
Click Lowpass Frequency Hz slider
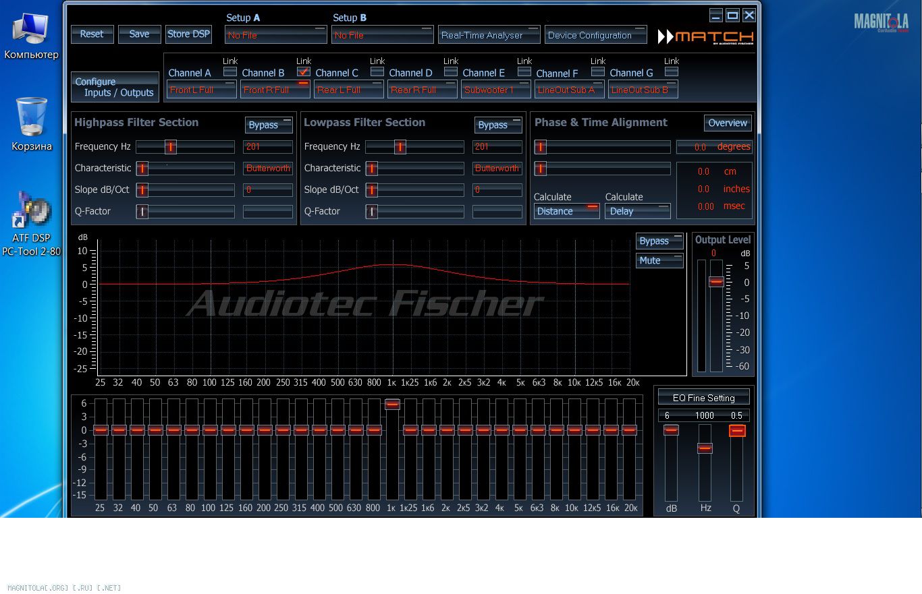414,146
